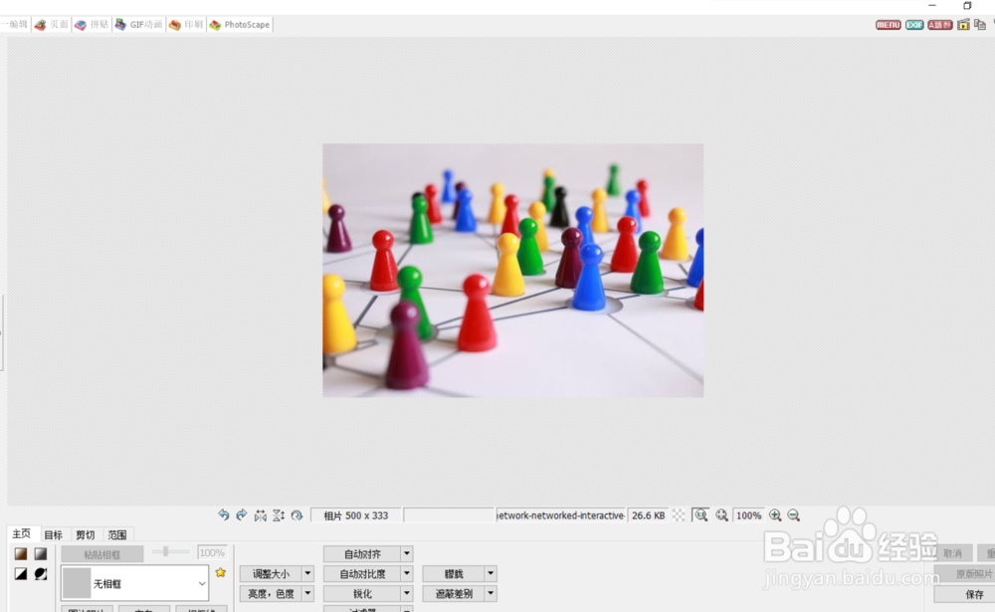Open the 拼贴 tab
This screenshot has width=995, height=612.
coord(92,25)
